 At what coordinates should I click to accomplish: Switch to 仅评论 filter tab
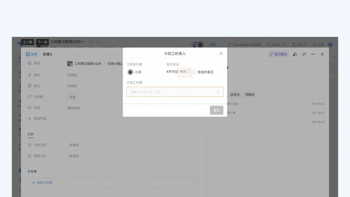[x=235, y=95]
